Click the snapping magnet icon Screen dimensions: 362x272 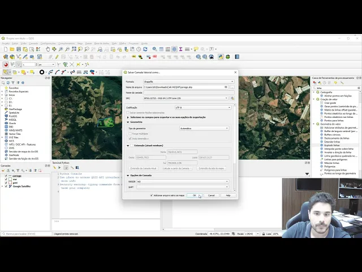coord(6,65)
